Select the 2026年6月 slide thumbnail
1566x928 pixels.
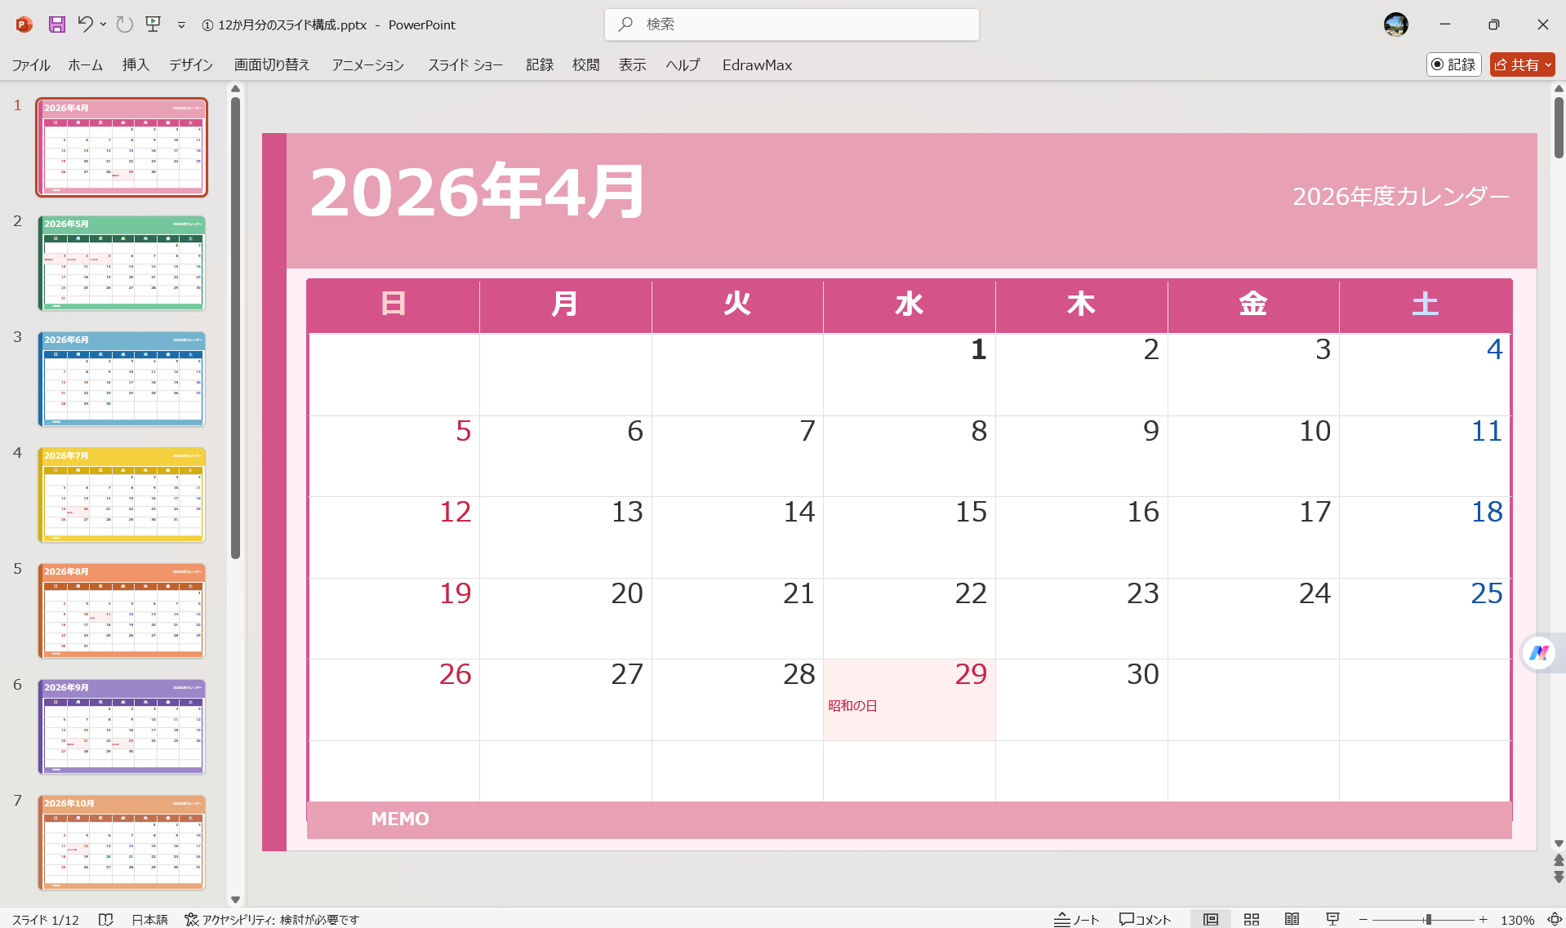click(x=122, y=379)
